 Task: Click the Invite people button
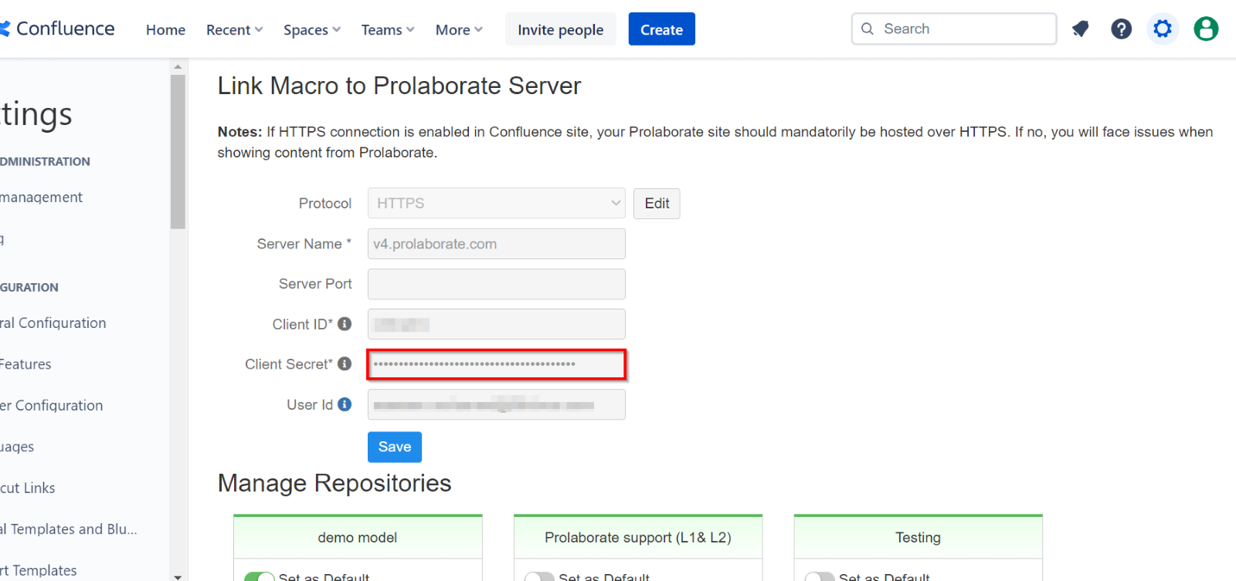560,29
